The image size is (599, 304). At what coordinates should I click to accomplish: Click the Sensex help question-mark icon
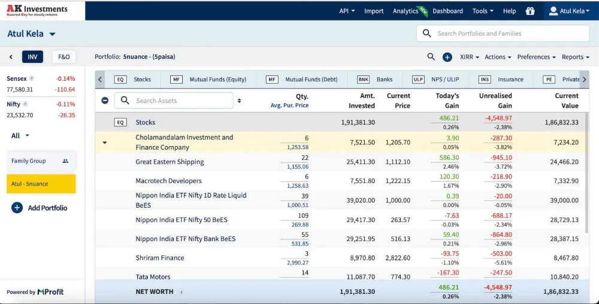pos(32,78)
